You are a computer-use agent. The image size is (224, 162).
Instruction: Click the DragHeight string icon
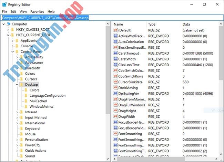[x=115, y=111]
